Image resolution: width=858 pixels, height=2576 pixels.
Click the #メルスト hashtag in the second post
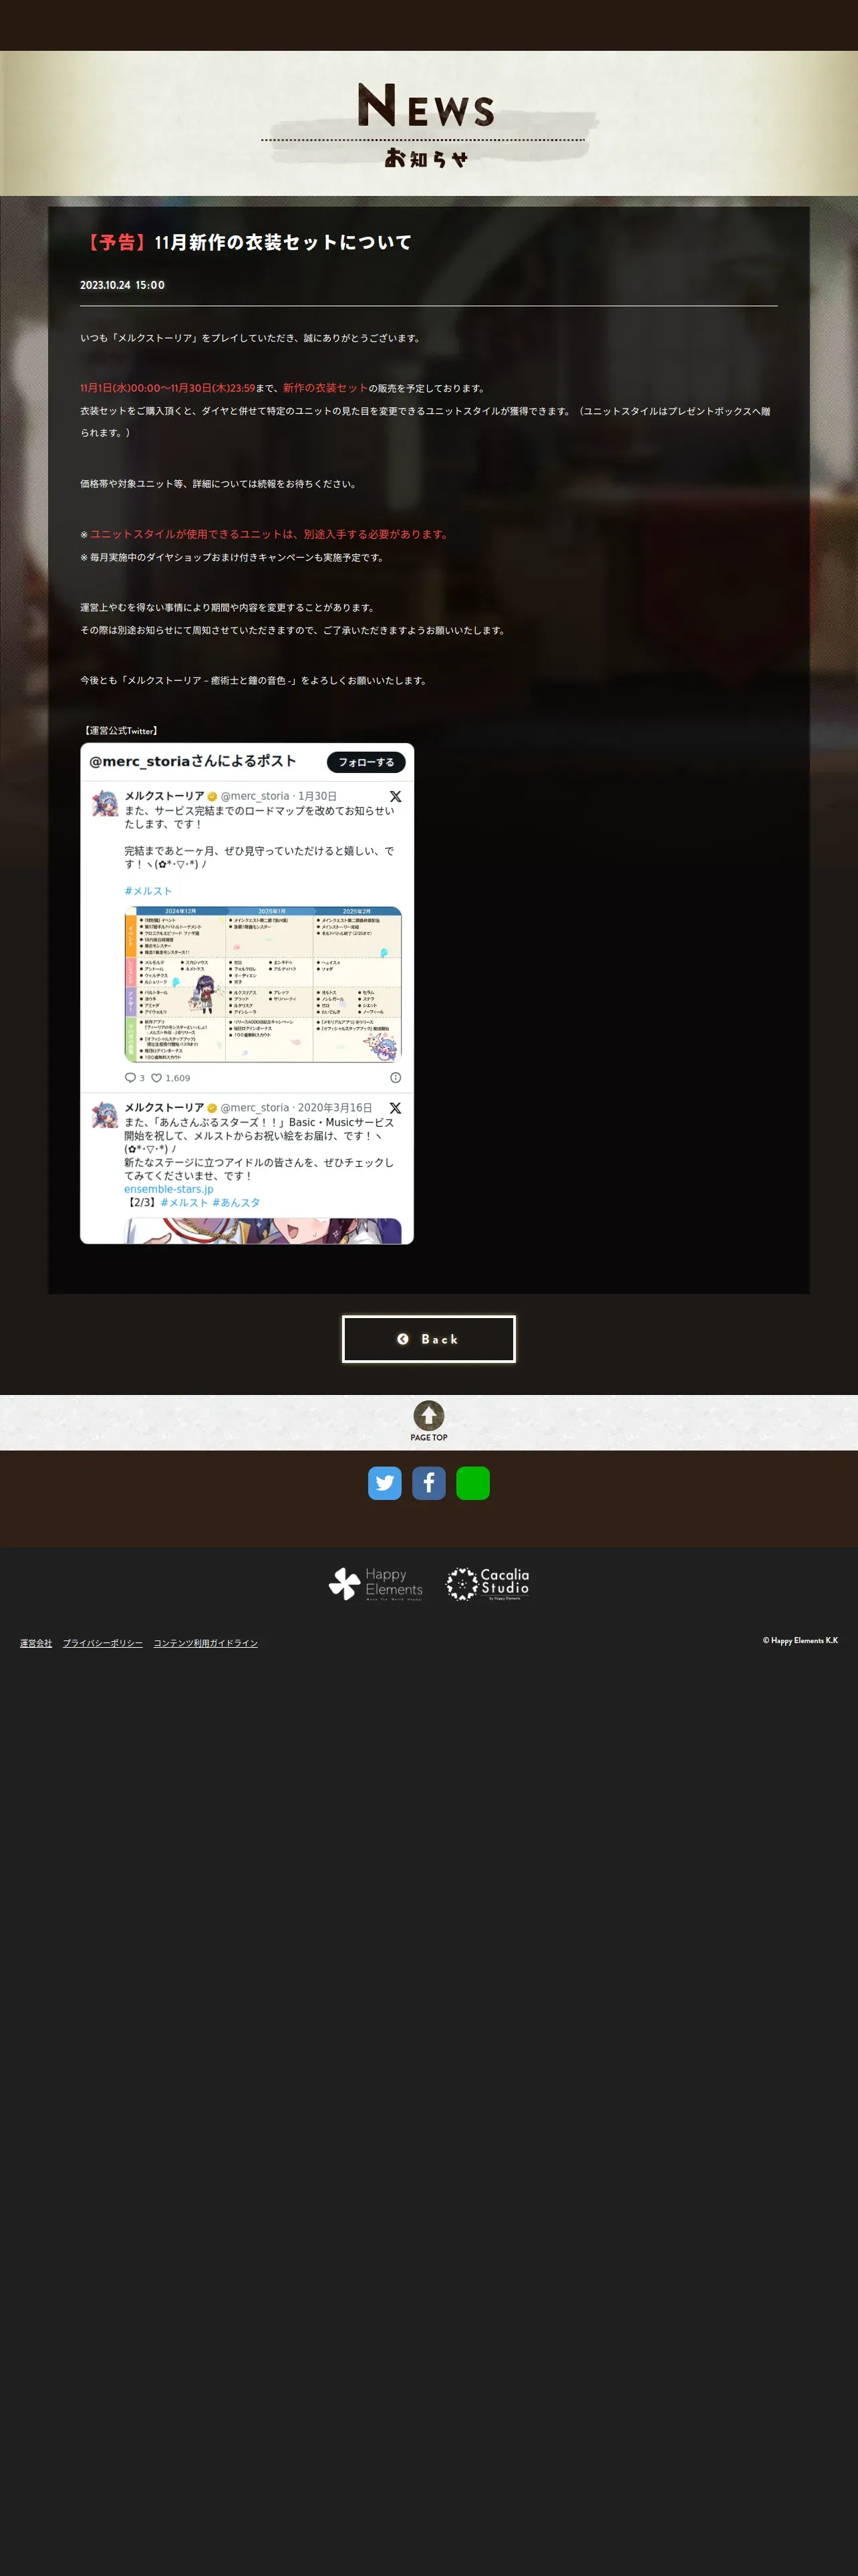click(184, 1202)
